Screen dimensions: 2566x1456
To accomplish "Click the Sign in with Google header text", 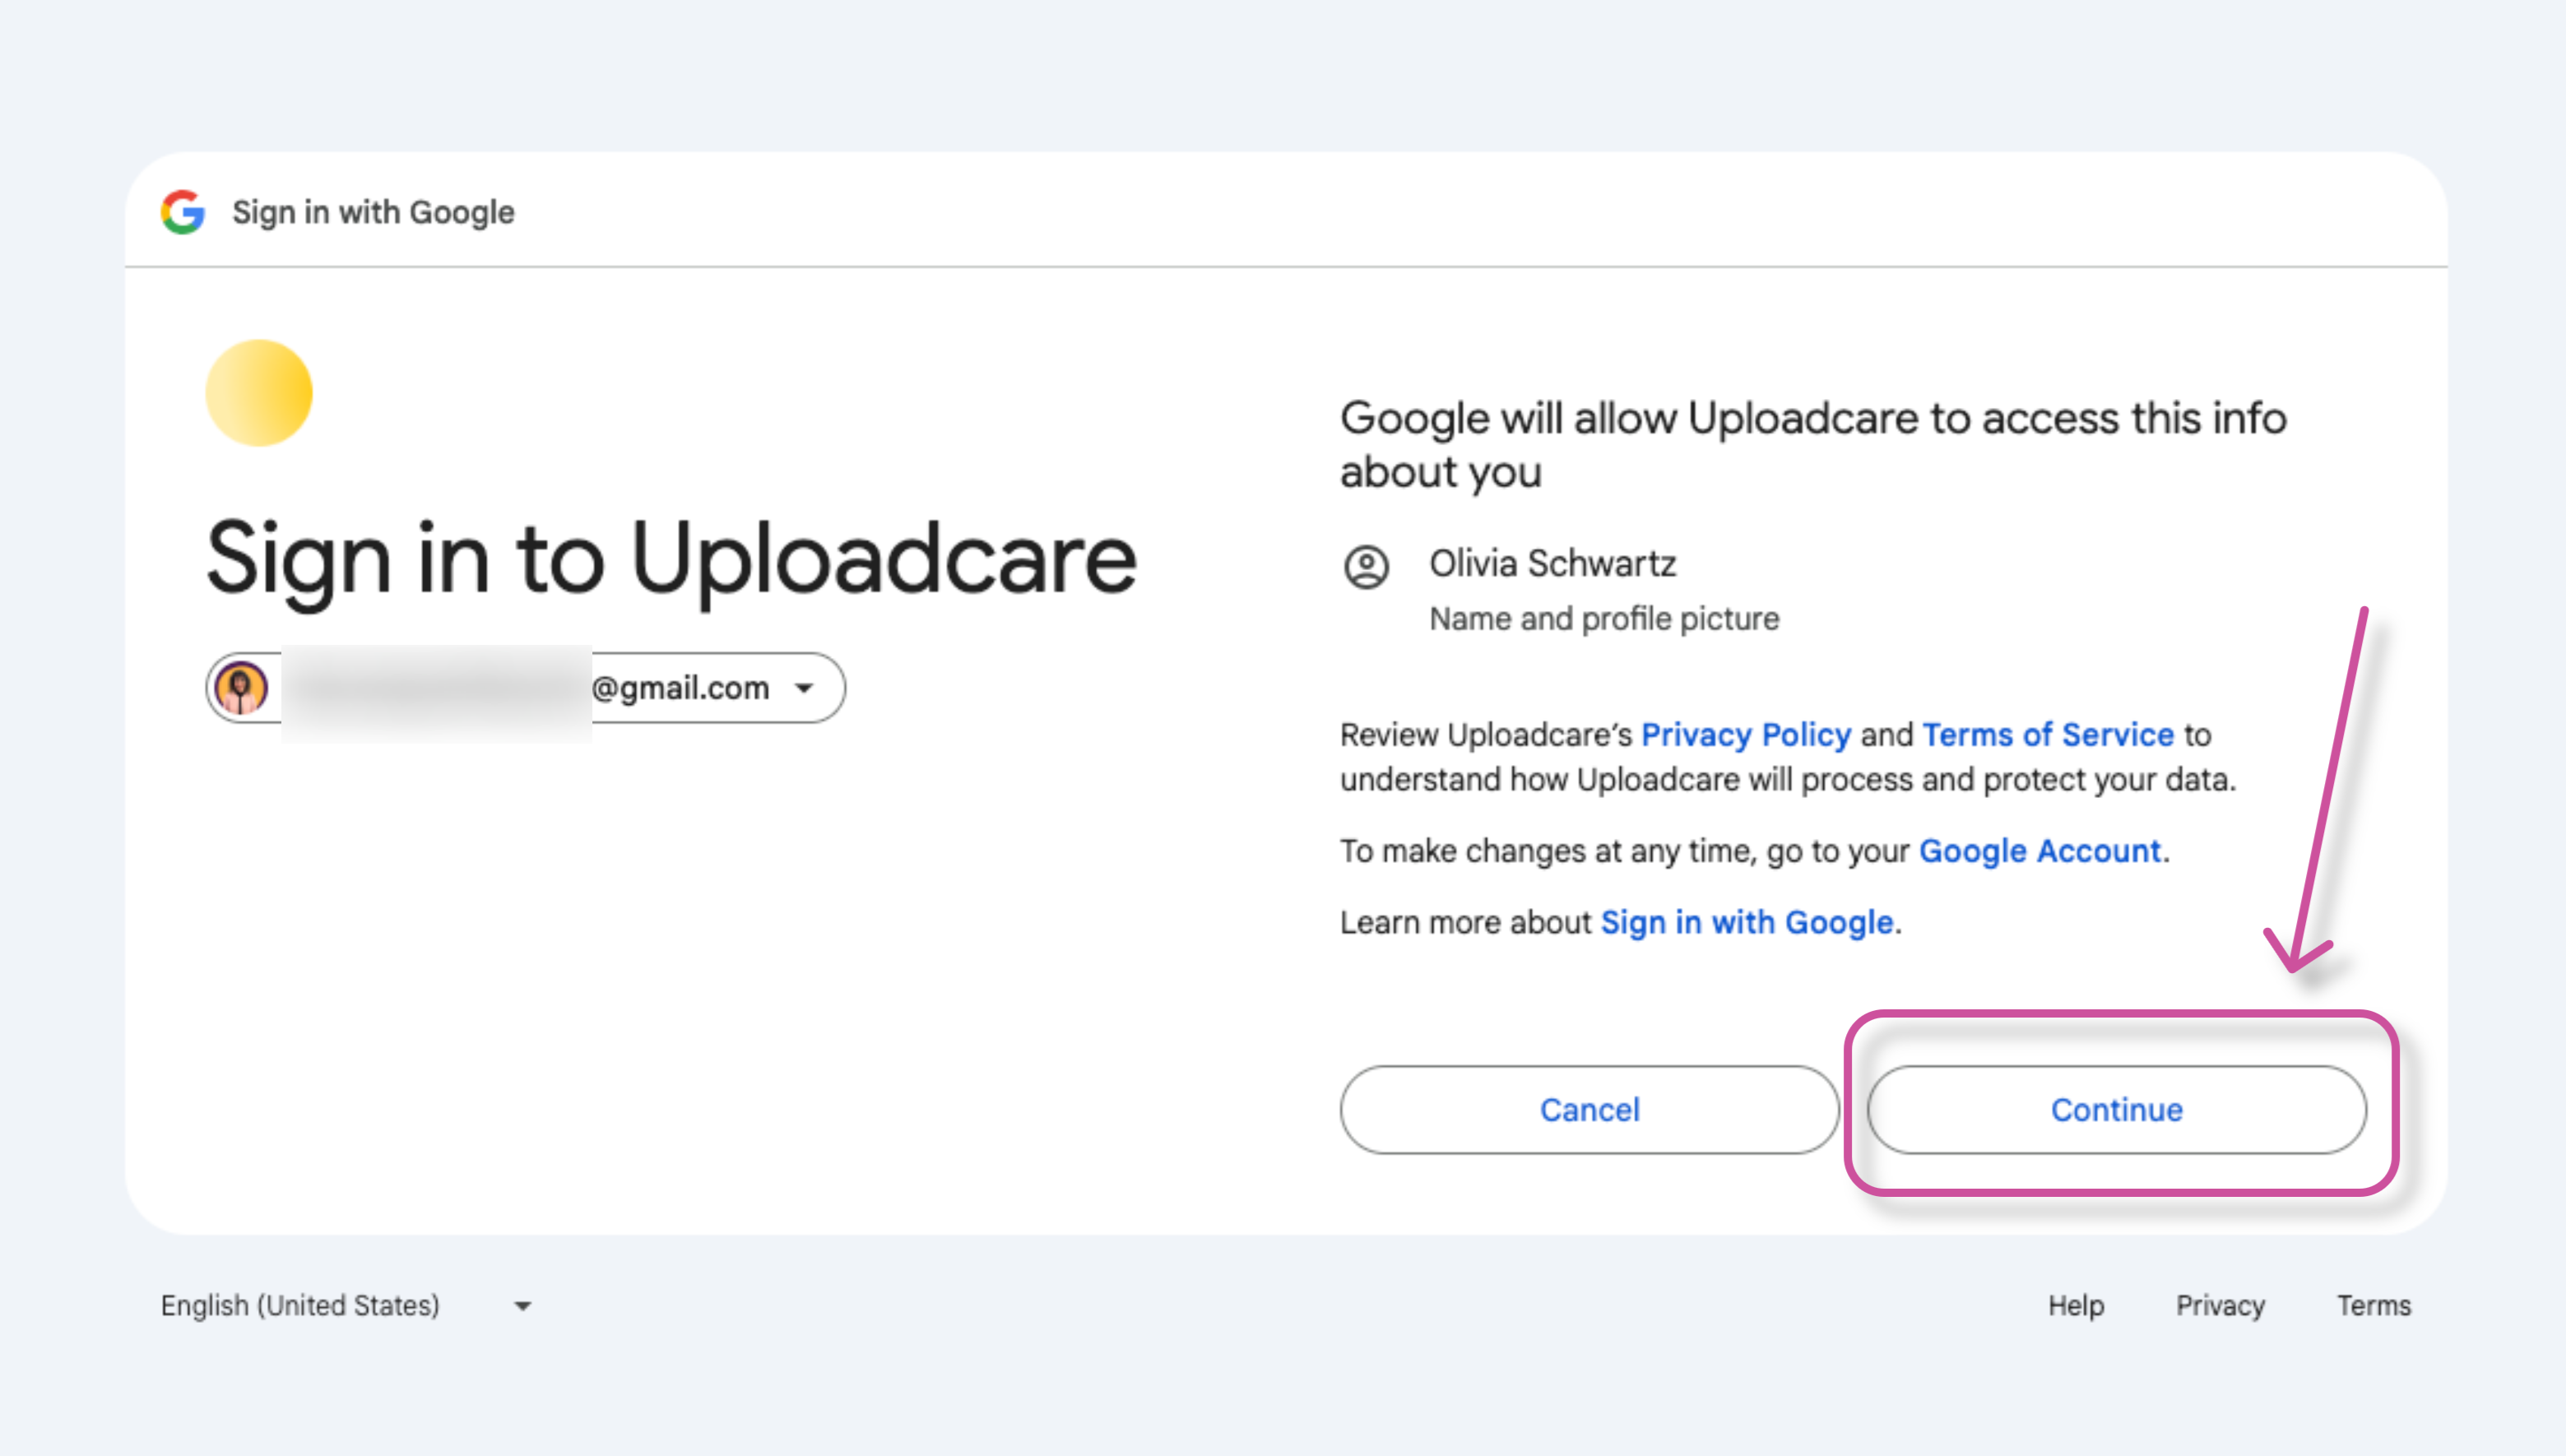I will 373,212.
